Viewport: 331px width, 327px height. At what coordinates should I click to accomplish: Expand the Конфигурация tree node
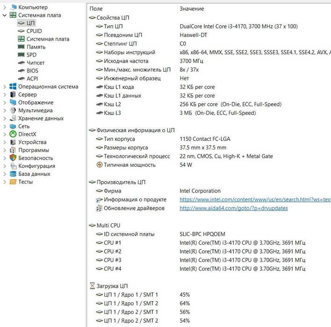pos(5,166)
